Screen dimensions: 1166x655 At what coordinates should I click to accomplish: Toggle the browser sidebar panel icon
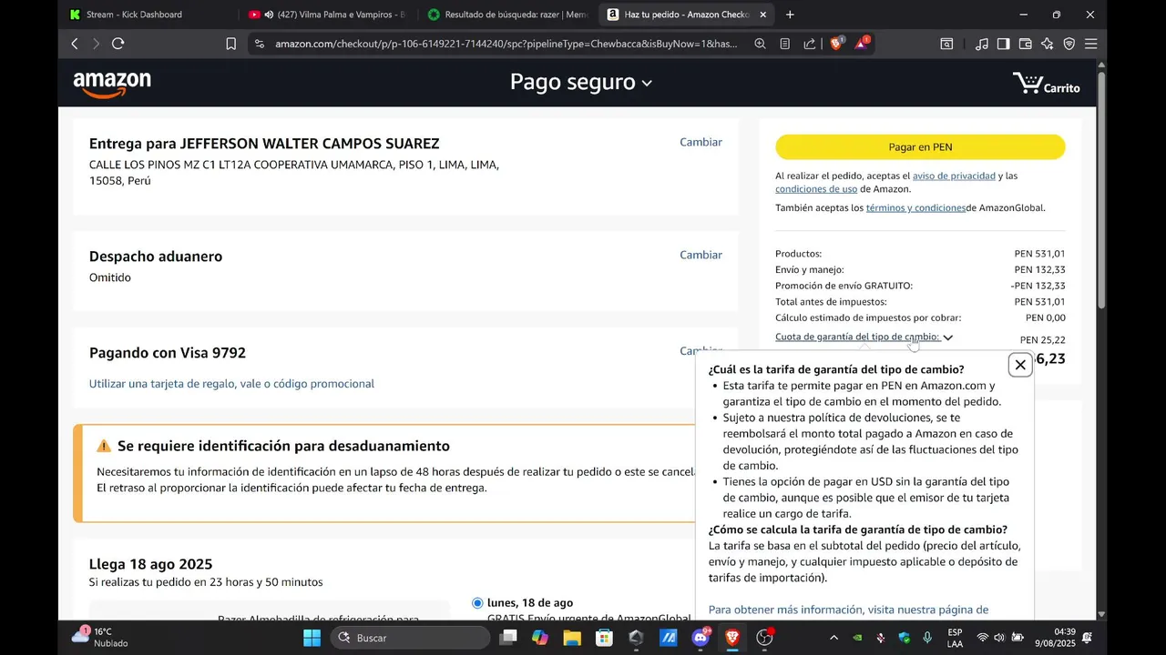coord(1003,44)
